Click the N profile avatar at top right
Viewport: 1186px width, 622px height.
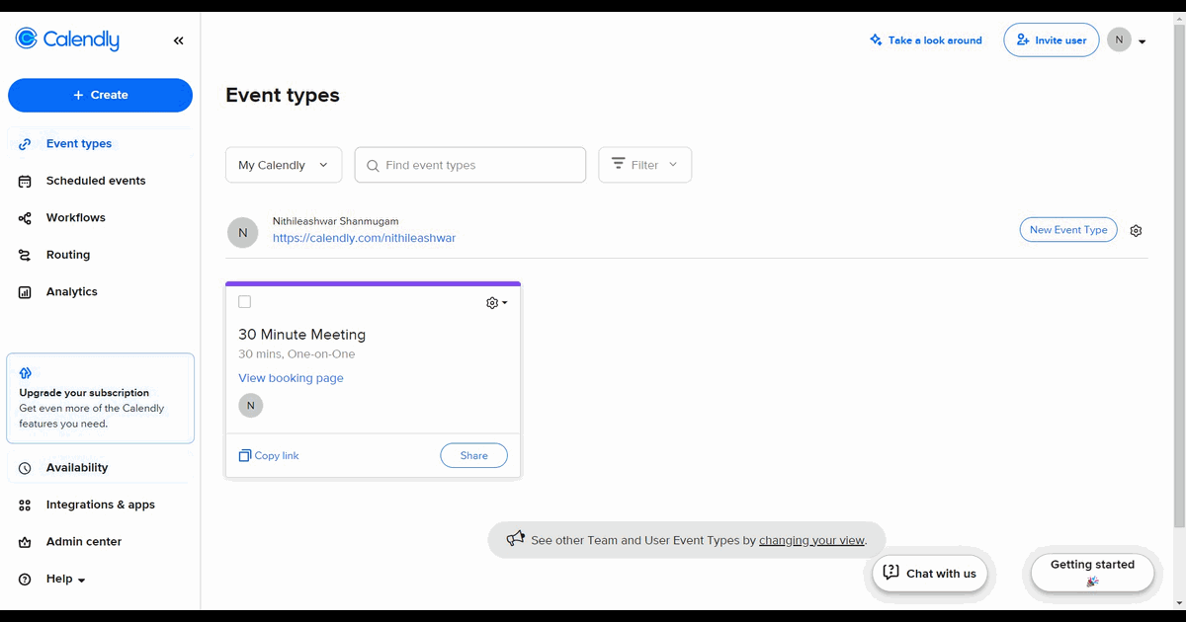[1119, 39]
